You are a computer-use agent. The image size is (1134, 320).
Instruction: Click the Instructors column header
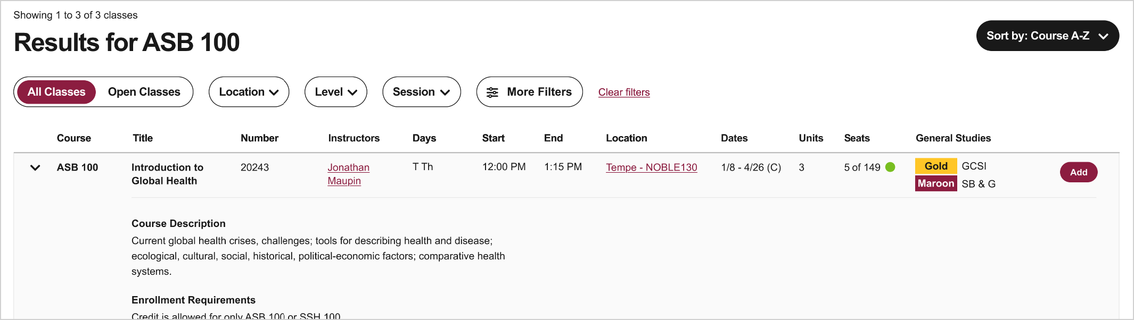354,138
